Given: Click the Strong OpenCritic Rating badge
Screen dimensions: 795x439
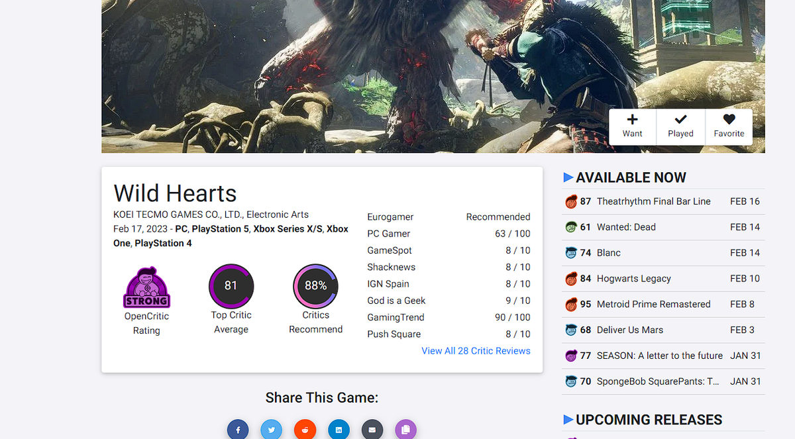Looking at the screenshot, I should 146,287.
